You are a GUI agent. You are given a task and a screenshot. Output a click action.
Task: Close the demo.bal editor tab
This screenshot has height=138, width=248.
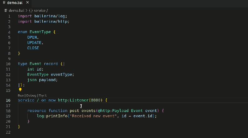tap(28, 2)
